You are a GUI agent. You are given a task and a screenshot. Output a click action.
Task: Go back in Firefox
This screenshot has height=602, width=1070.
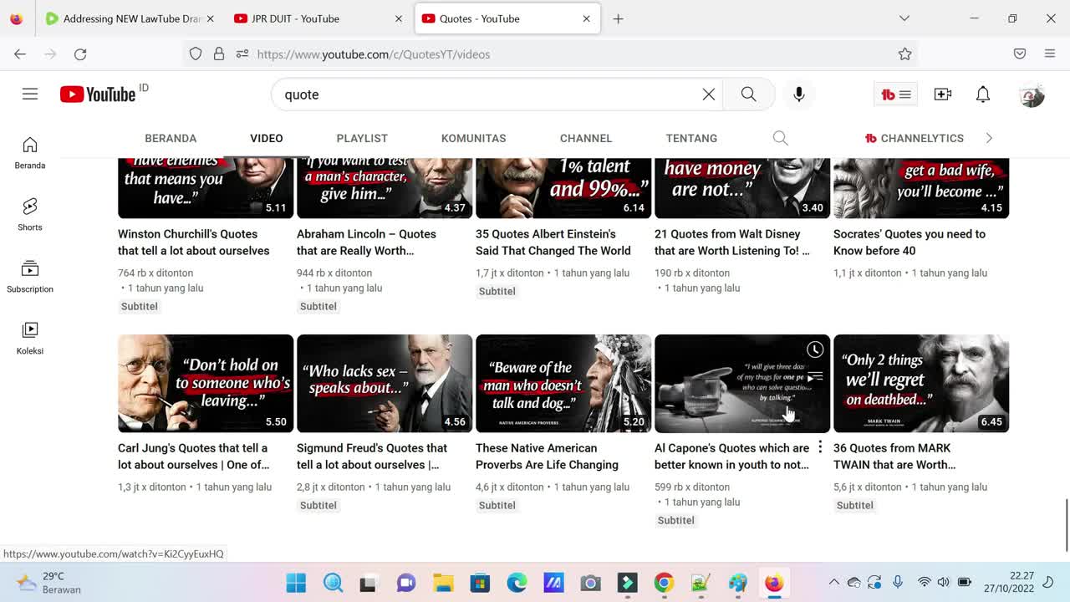point(20,54)
